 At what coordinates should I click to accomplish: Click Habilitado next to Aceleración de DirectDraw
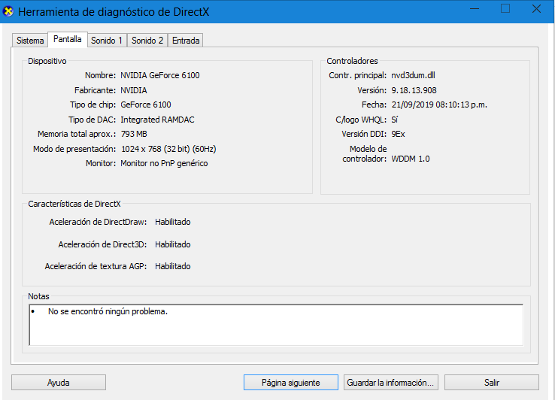pos(173,222)
